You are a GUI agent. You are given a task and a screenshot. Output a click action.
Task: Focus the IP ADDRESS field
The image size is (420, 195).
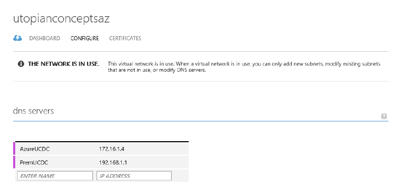click(134, 176)
